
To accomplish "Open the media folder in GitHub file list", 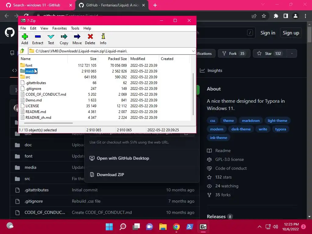I will pyautogui.click(x=30, y=167).
